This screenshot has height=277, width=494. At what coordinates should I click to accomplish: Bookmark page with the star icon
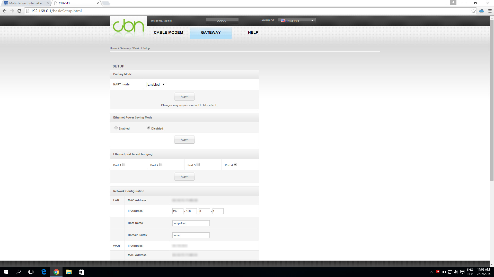(x=473, y=11)
